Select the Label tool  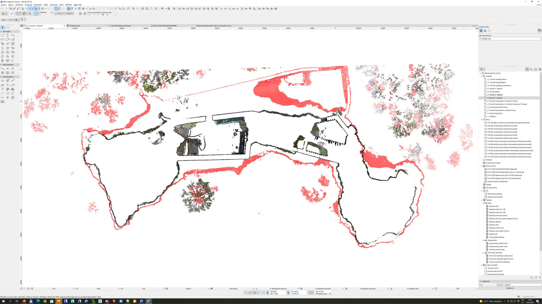pyautogui.click(x=13, y=85)
